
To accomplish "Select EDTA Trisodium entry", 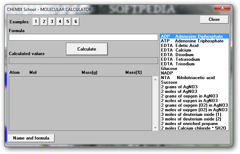I will pos(194,64).
